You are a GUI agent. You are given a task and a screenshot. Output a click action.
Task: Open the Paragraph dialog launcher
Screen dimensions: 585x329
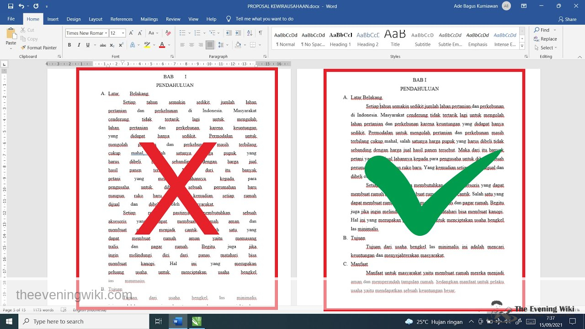[x=266, y=57]
